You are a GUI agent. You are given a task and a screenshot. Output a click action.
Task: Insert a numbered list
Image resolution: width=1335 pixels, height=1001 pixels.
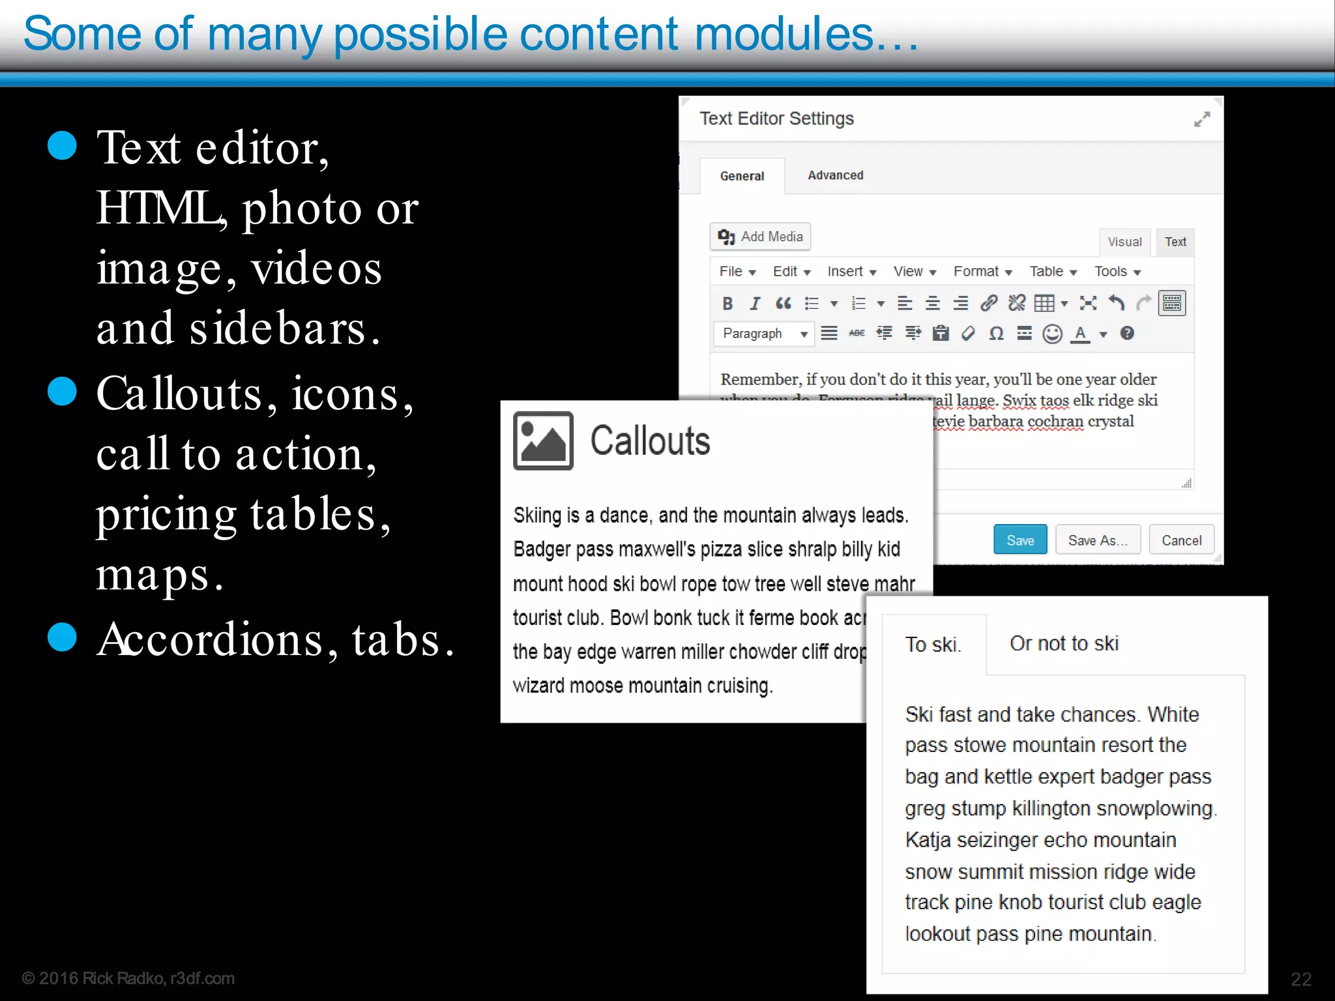pos(858,304)
